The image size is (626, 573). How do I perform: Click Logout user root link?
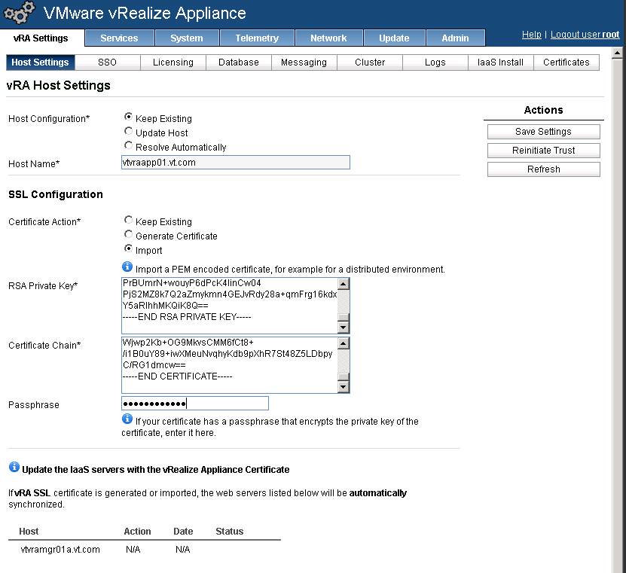585,35
